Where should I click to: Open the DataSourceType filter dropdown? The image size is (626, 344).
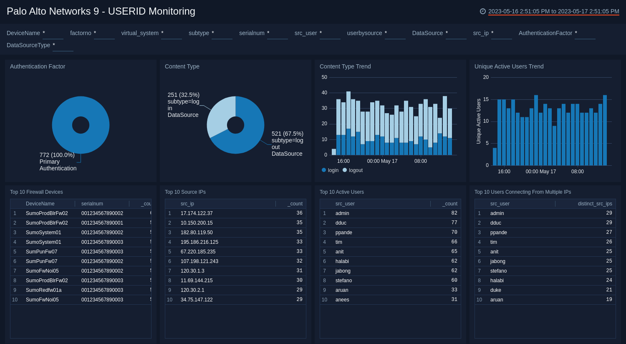coord(63,47)
